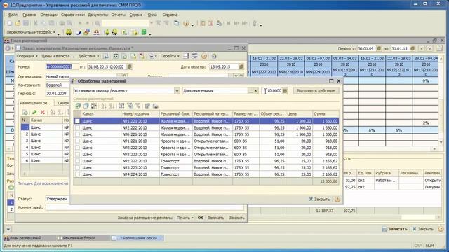Click Цены и валюта... button
This screenshot has height=252, width=449.
tap(58, 56)
